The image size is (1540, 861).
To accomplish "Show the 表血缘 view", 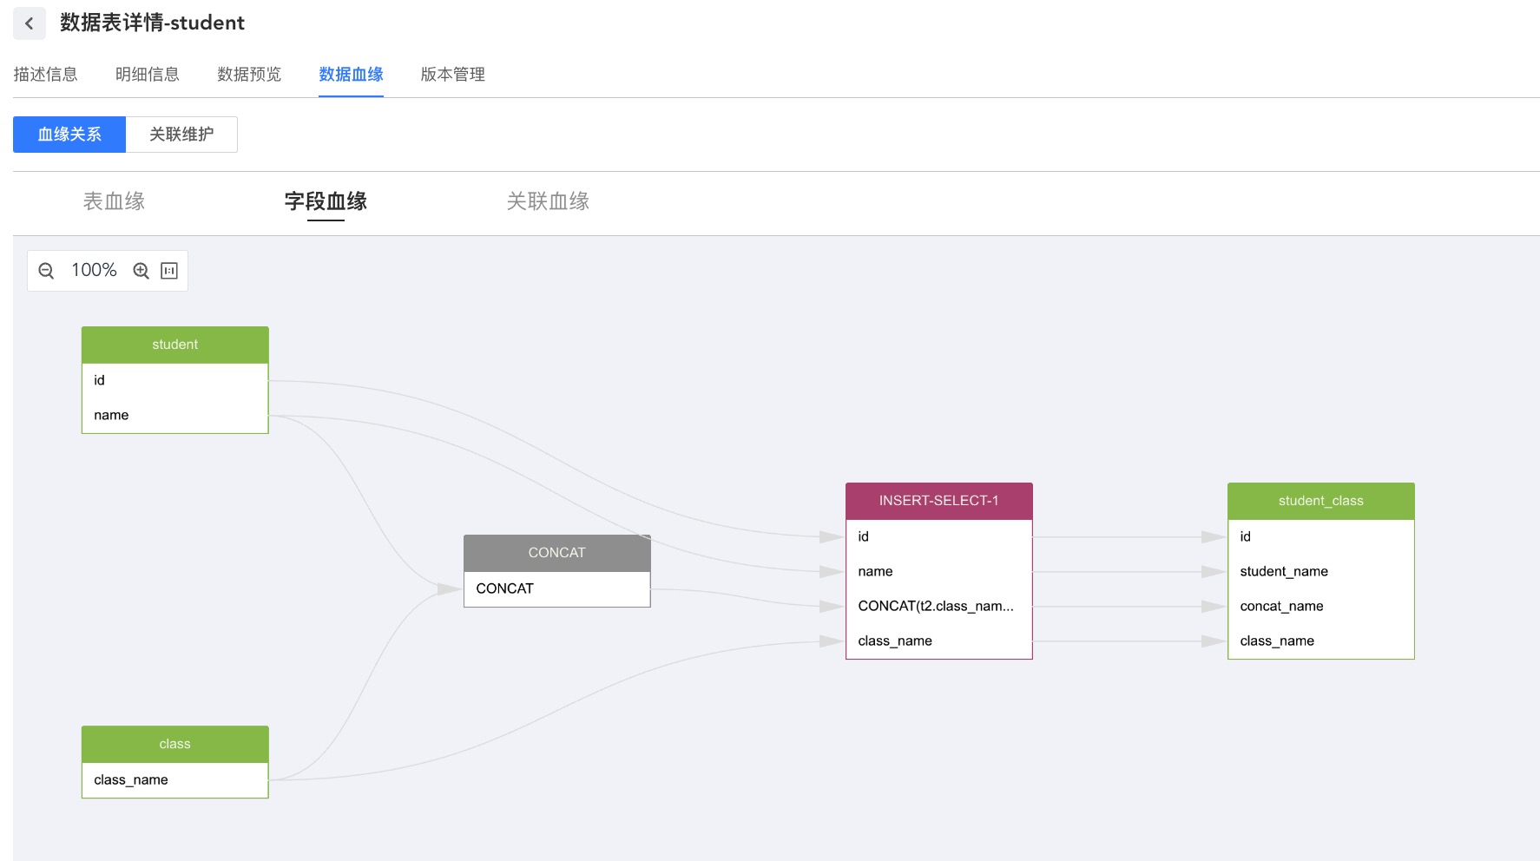I will tap(114, 201).
